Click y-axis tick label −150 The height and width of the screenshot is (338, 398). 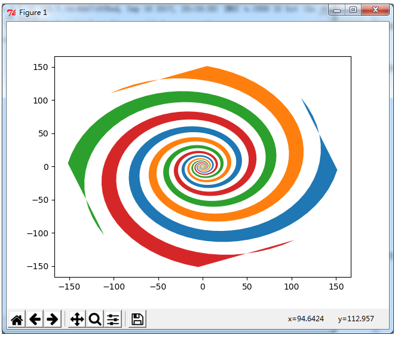(x=38, y=266)
